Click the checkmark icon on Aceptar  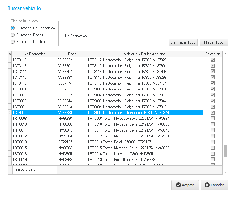178,185
